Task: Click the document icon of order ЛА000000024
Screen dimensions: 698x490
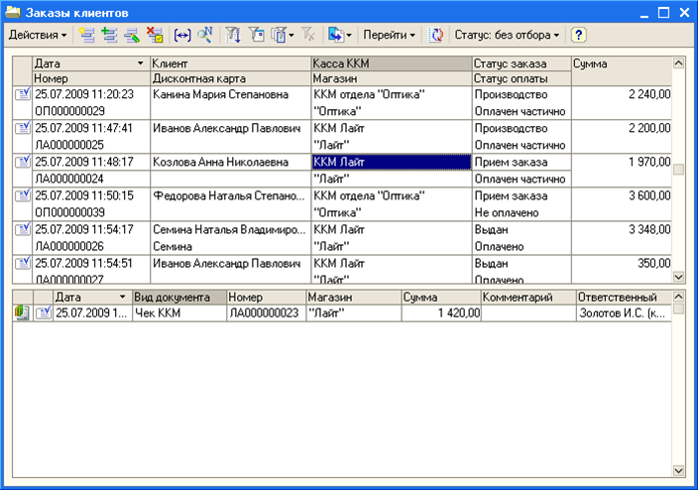Action: [22, 162]
